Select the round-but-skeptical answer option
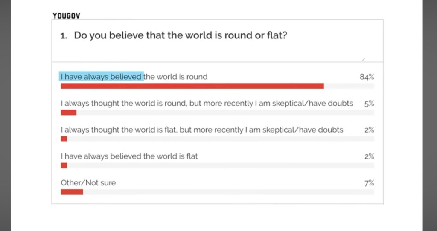437x231 pixels. [x=207, y=104]
